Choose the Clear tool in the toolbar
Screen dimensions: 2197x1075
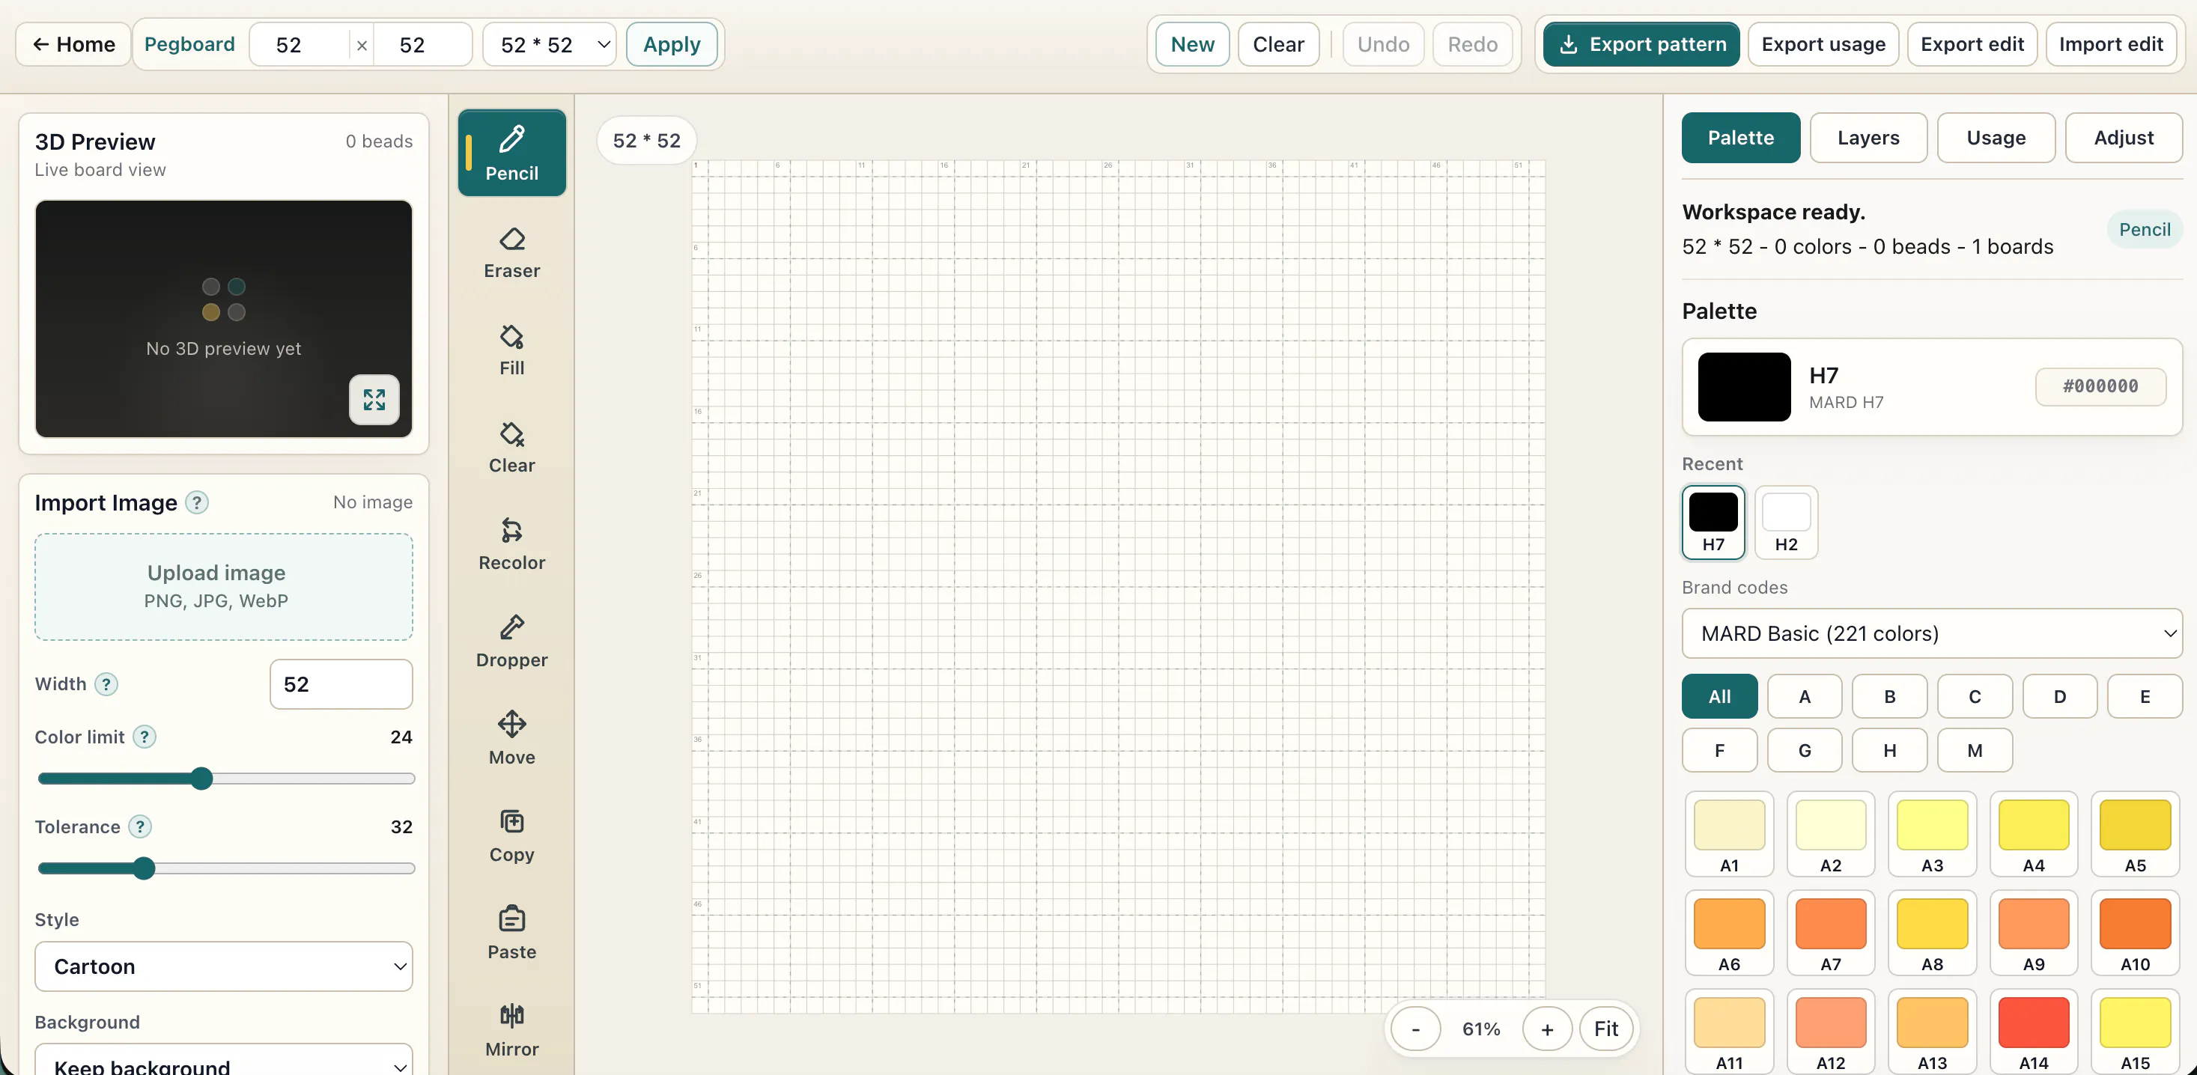click(x=511, y=447)
